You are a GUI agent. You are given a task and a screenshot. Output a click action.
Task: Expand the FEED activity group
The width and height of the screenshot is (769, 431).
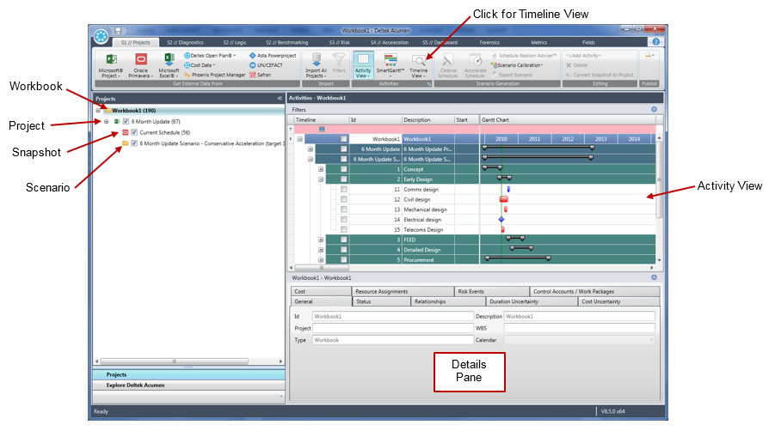pyautogui.click(x=321, y=240)
